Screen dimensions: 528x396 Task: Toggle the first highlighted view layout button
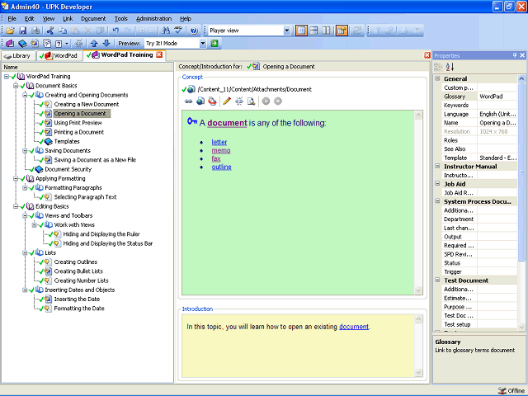[x=301, y=31]
